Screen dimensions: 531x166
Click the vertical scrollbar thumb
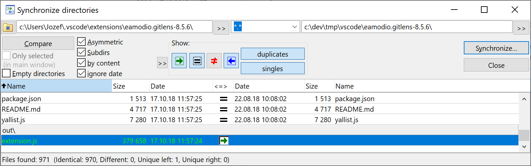tap(524, 135)
